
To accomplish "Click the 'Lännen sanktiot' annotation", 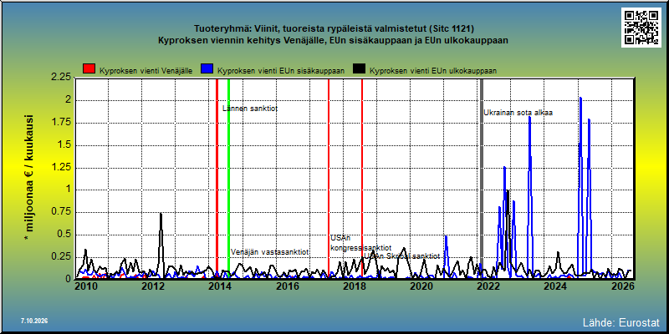I will (250, 109).
